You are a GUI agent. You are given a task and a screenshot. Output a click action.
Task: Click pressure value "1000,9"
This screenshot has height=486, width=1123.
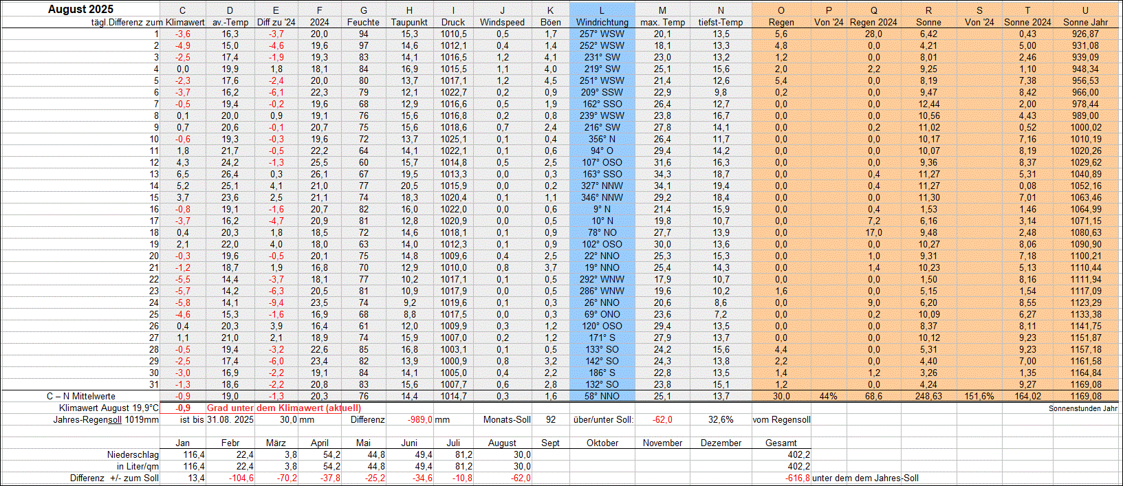[x=453, y=361]
